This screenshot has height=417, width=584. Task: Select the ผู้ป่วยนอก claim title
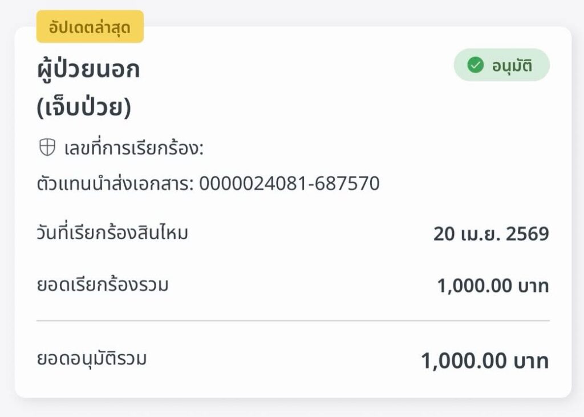tap(88, 69)
